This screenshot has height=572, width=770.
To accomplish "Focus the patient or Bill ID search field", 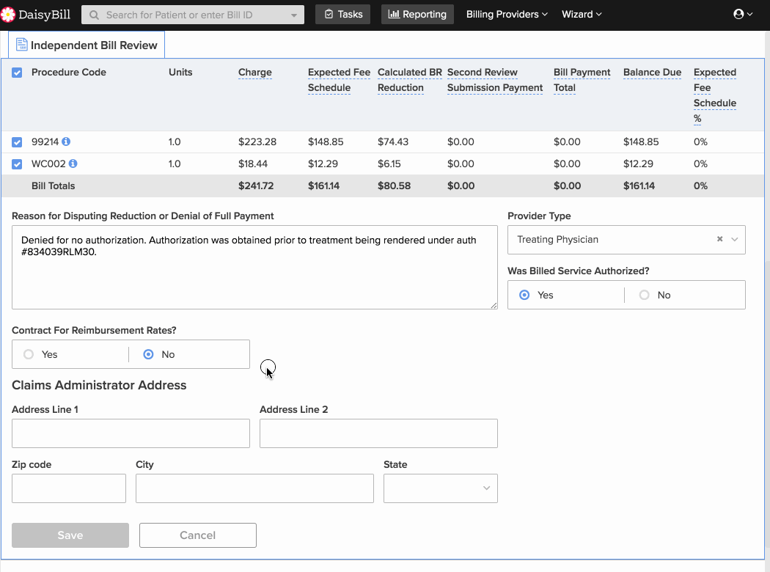I will tap(192, 15).
